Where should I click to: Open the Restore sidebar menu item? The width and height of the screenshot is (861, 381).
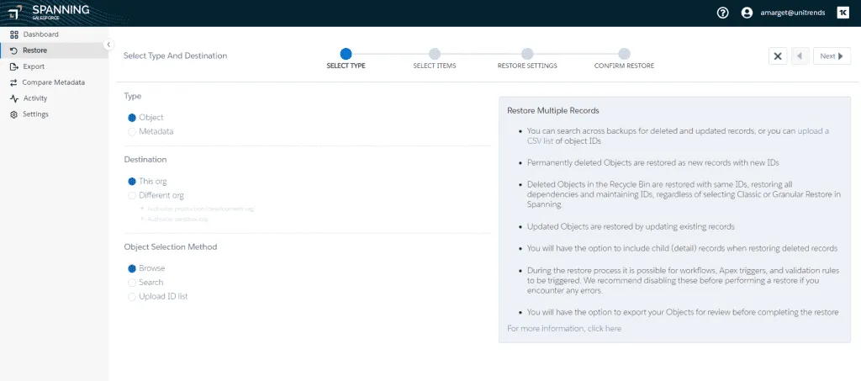click(34, 50)
